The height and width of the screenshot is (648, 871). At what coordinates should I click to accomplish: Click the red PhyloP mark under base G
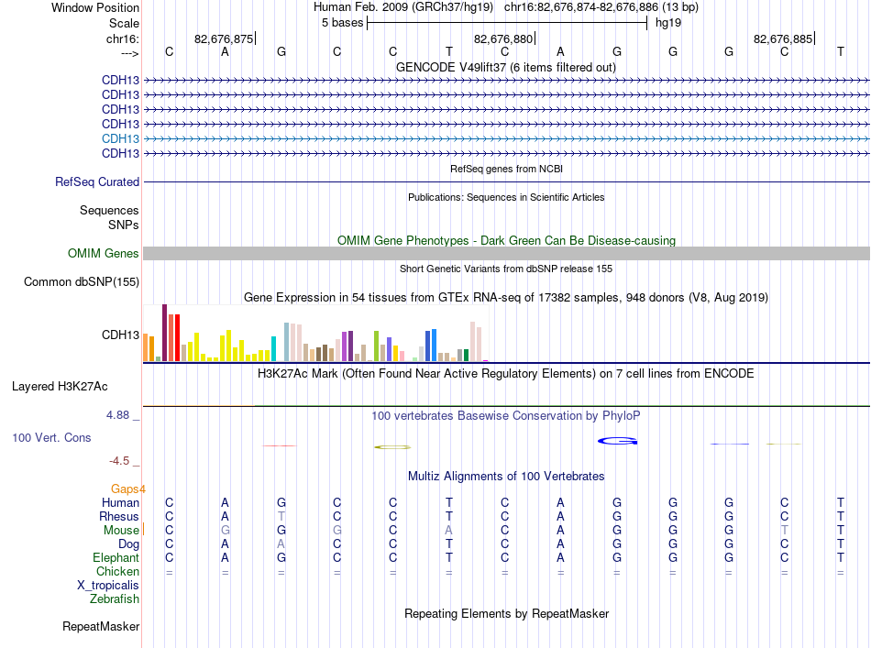coord(280,445)
